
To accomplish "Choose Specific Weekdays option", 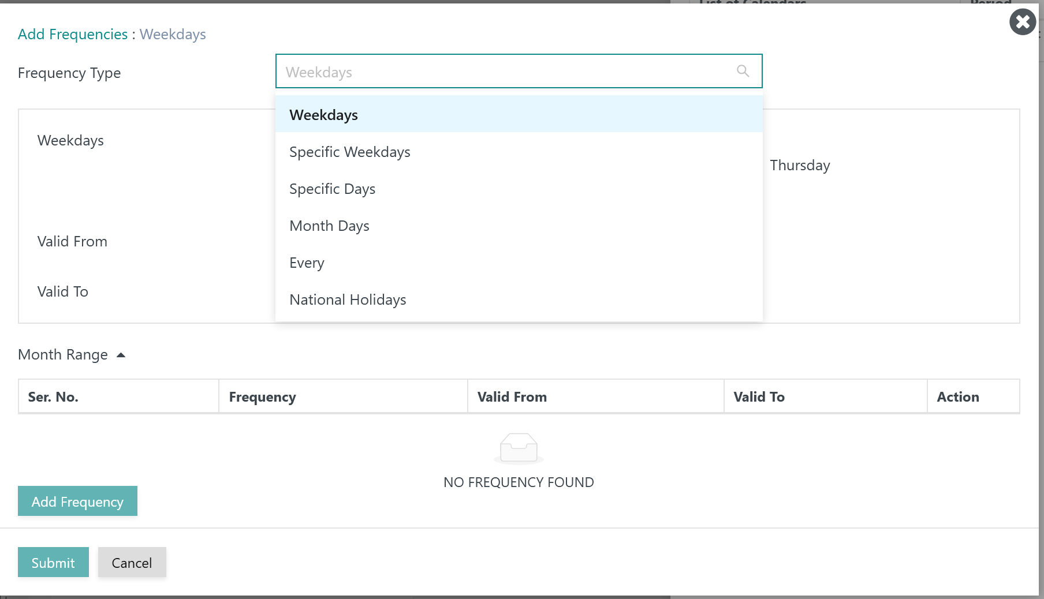I will pyautogui.click(x=349, y=152).
